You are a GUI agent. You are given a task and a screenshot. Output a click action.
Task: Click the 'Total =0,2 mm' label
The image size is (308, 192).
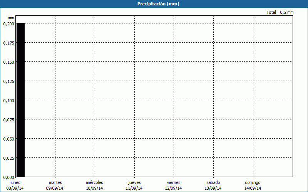pyautogui.click(x=280, y=12)
